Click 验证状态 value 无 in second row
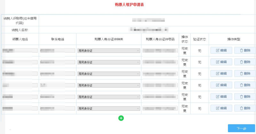The image size is (256, 134). coord(199,62)
